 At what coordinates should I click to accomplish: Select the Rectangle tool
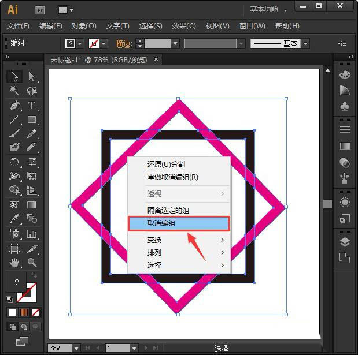32,119
